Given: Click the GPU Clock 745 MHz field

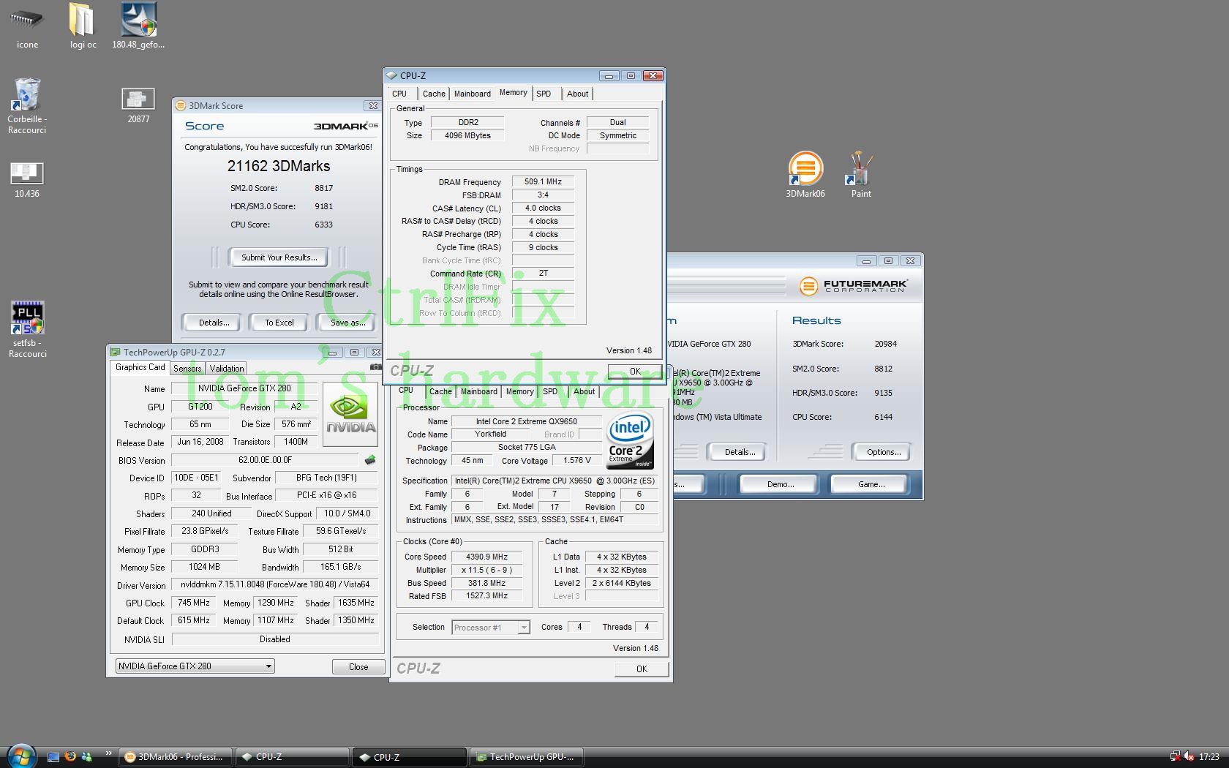Looking at the screenshot, I should point(194,603).
